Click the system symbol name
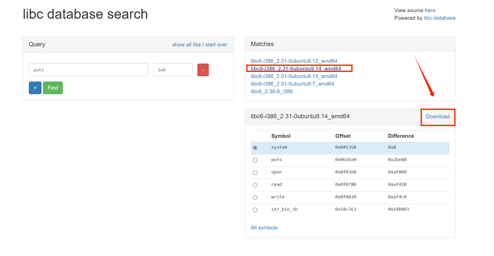This screenshot has height=256, width=494. coord(279,147)
